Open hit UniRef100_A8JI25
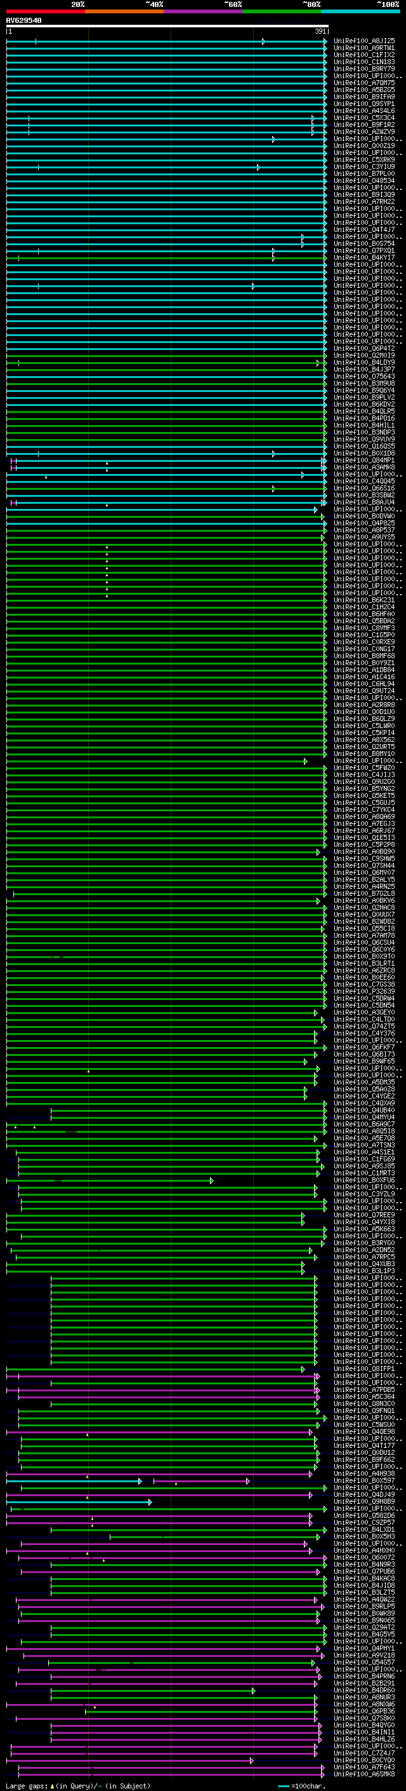 pos(364,41)
